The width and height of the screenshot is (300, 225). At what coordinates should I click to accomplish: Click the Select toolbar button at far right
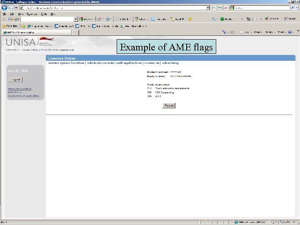tap(290, 19)
